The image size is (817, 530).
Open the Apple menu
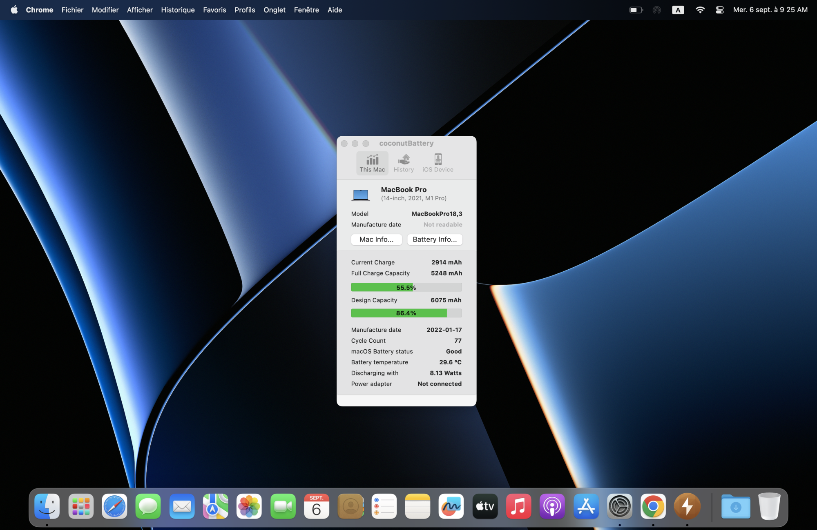[x=14, y=10]
